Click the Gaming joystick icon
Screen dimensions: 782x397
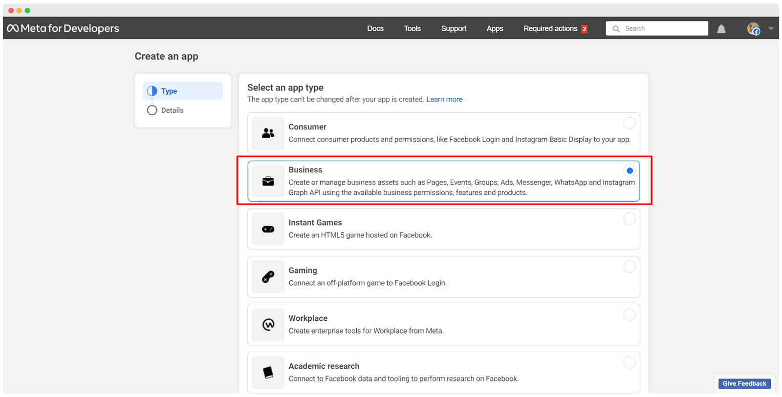pos(268,277)
